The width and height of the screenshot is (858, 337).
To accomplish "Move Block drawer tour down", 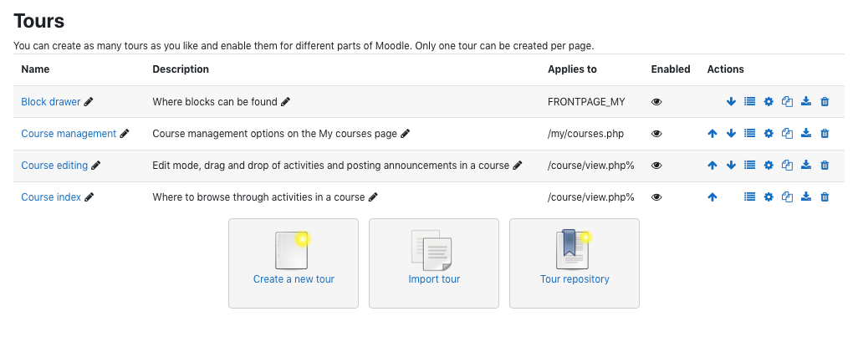I will coord(731,102).
